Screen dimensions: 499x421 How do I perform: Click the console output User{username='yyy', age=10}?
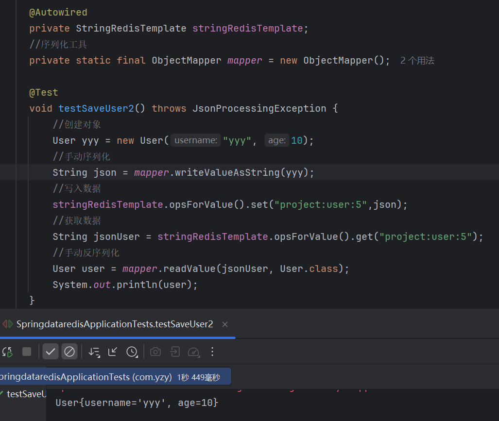[x=137, y=403]
